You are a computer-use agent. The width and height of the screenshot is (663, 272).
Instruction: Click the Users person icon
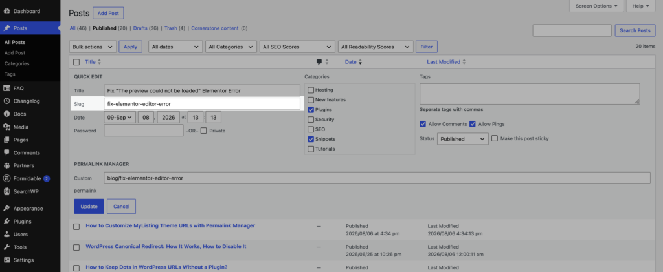coord(6,234)
